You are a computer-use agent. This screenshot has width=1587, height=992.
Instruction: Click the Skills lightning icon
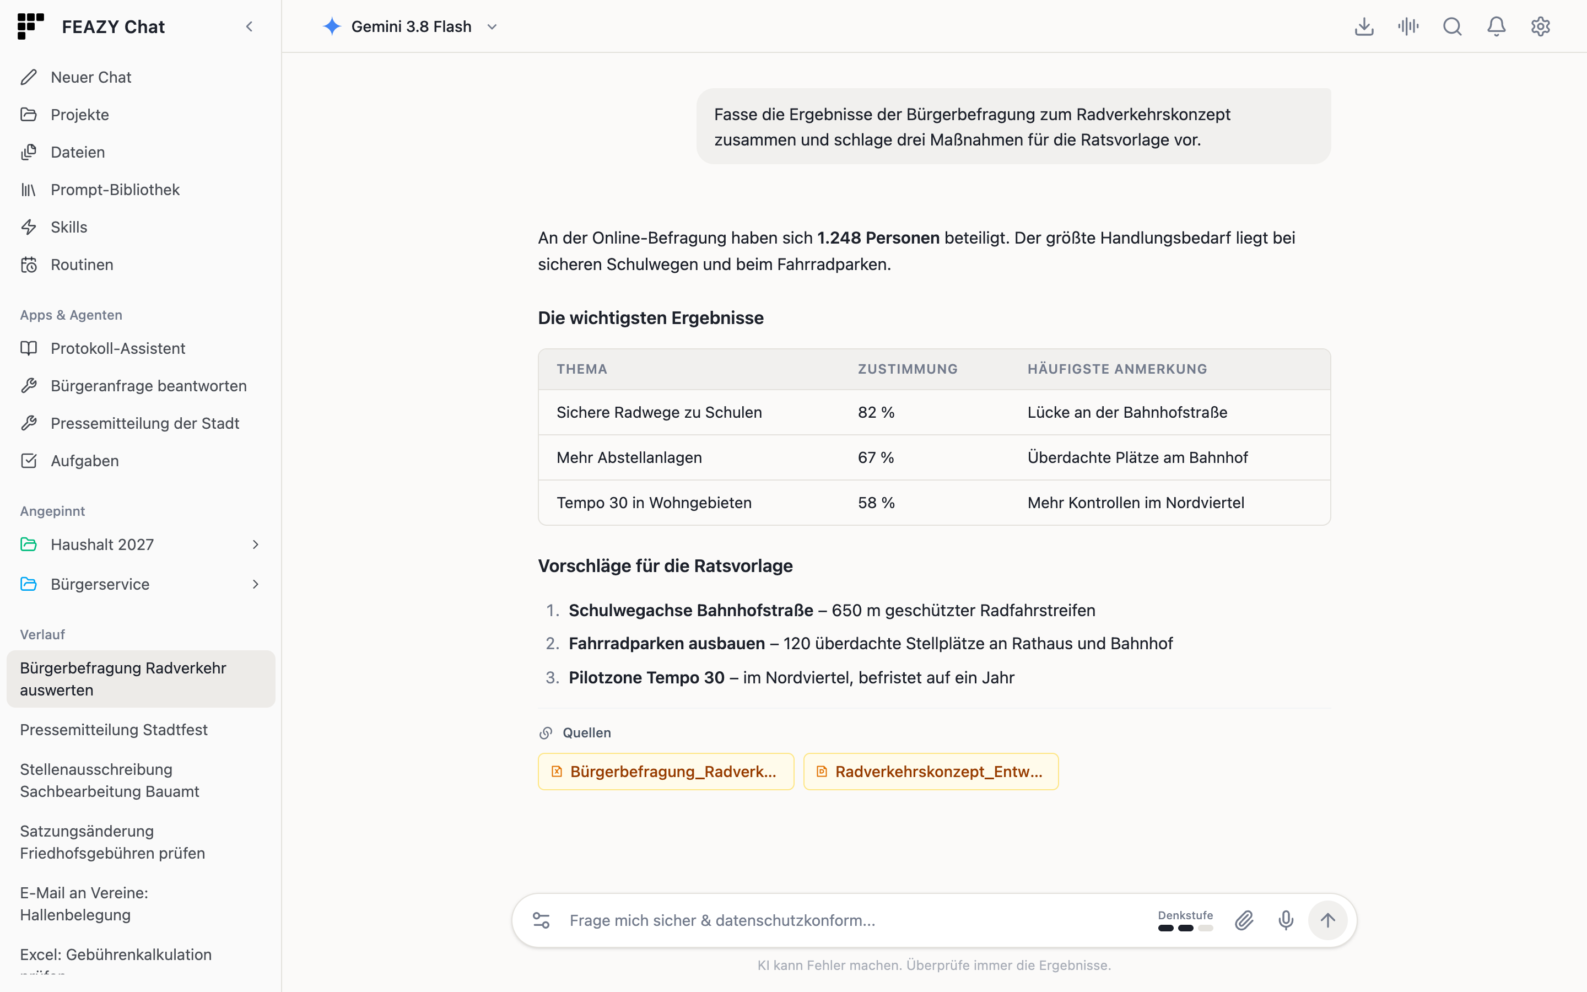[29, 227]
